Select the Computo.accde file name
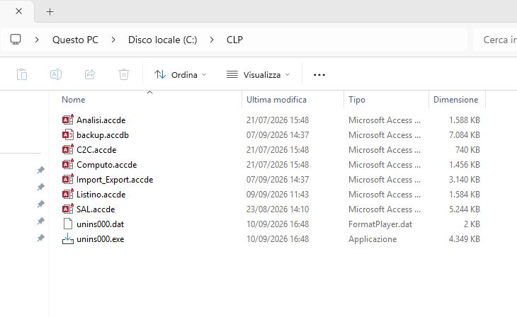 tap(106, 164)
